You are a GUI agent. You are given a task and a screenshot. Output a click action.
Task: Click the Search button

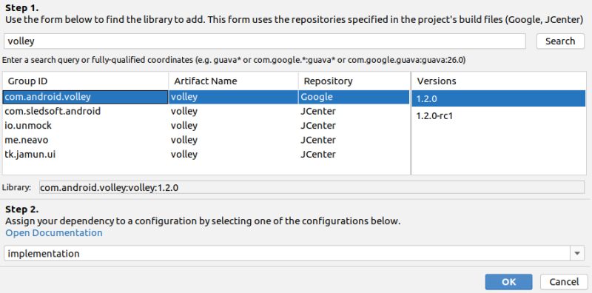click(560, 41)
